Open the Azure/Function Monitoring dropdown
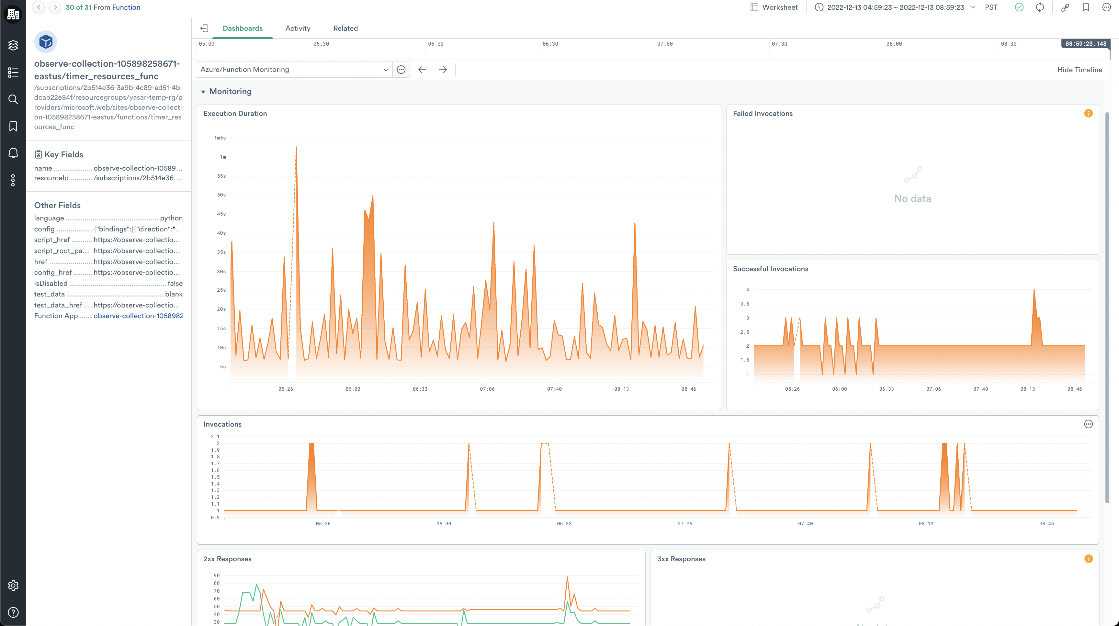1119x626 pixels. point(294,70)
